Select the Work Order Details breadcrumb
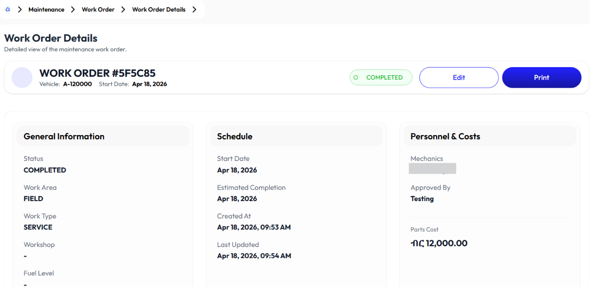 pyautogui.click(x=159, y=10)
